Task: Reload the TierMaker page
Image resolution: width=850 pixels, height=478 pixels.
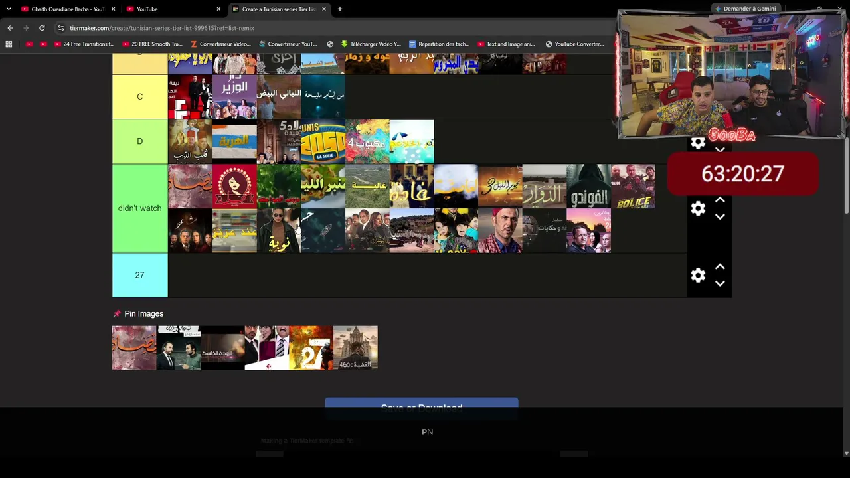Action: tap(42, 28)
